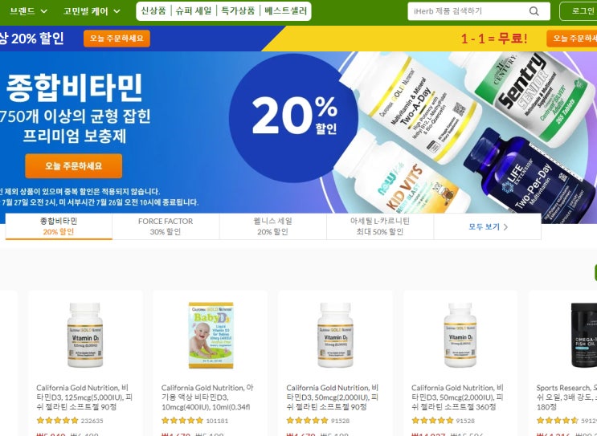Go to 특가상품 page
The height and width of the screenshot is (436, 597).
pos(238,10)
